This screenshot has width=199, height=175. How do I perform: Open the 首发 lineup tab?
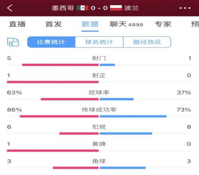[54, 24]
